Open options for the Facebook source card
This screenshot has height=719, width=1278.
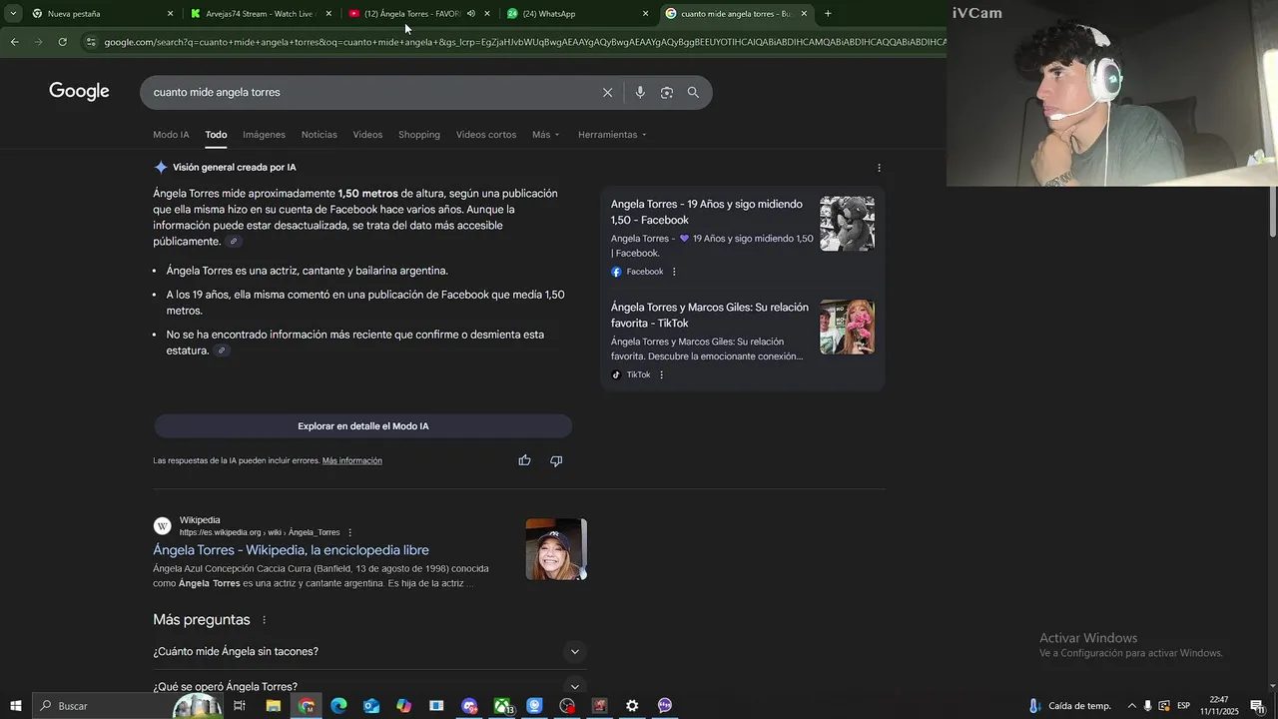point(674,272)
